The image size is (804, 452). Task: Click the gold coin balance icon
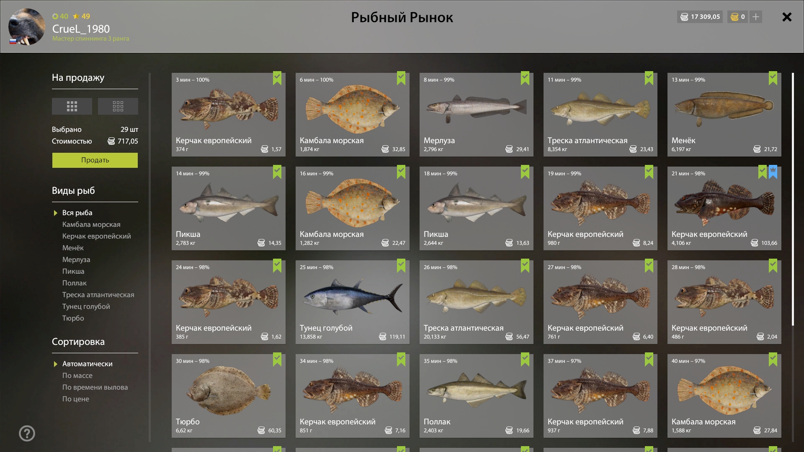pos(734,17)
